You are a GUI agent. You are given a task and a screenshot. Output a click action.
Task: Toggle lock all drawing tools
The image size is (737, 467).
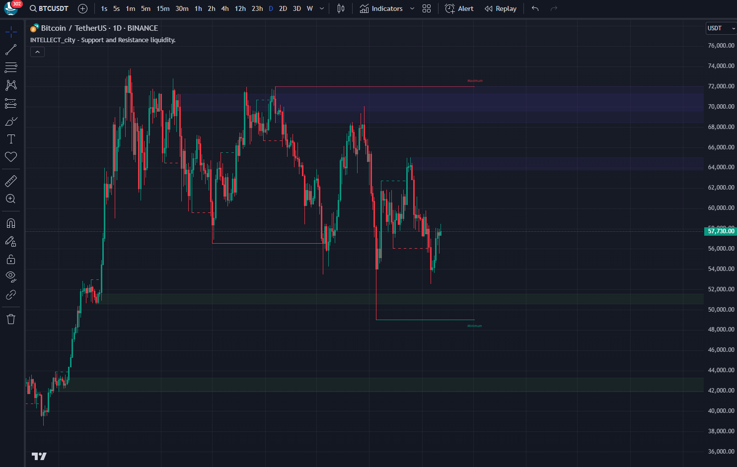pyautogui.click(x=11, y=259)
